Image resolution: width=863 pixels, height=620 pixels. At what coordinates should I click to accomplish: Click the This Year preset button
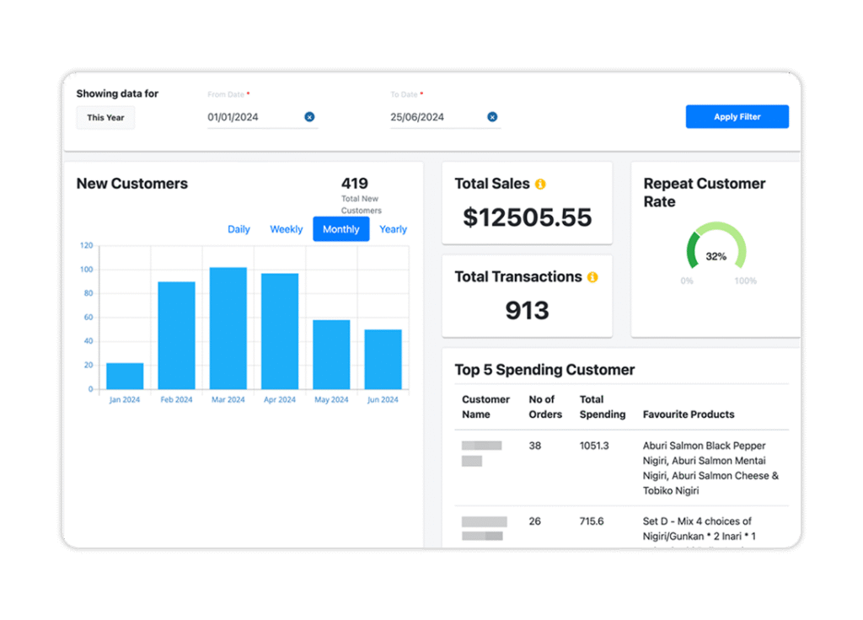click(105, 118)
